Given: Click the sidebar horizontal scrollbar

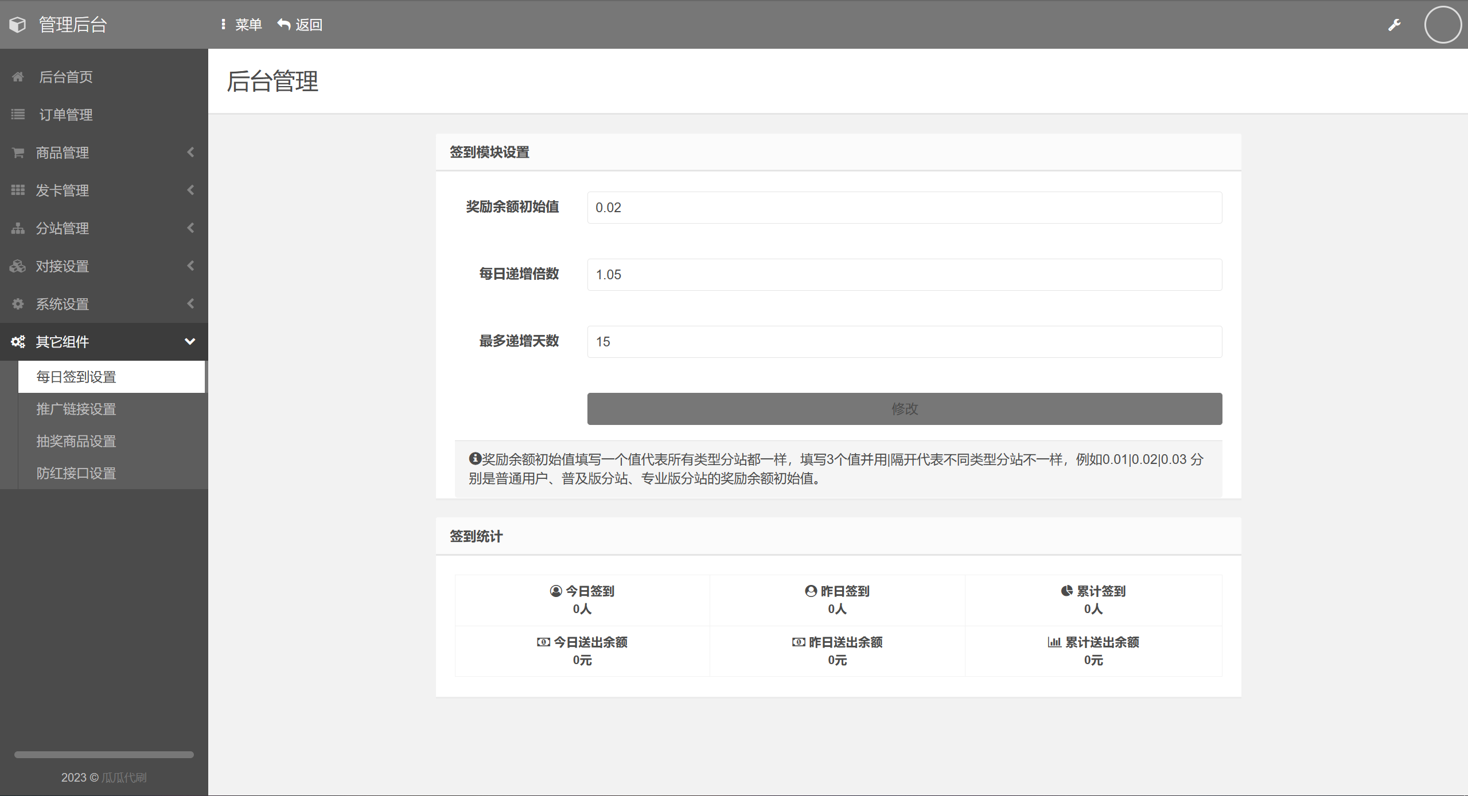Looking at the screenshot, I should pyautogui.click(x=104, y=755).
